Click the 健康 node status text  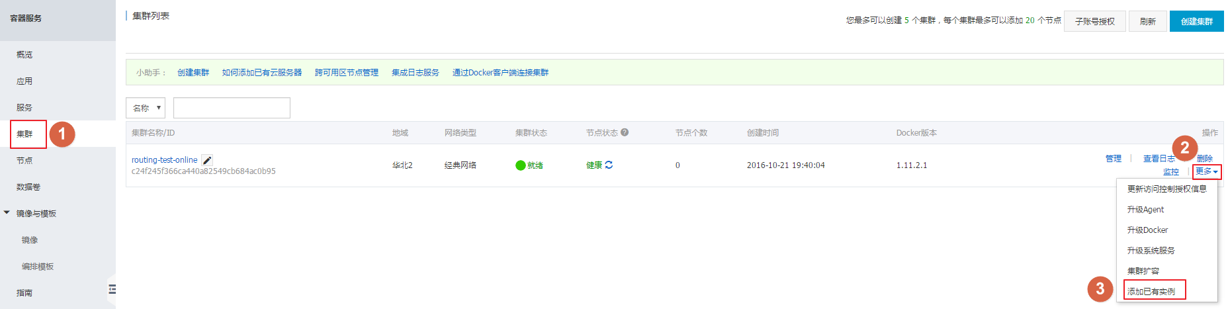click(594, 165)
